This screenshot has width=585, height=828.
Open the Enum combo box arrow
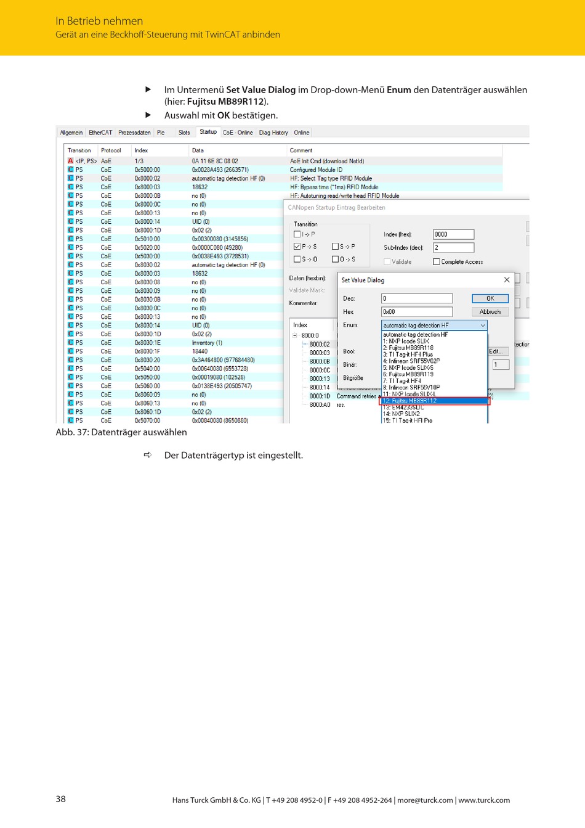tap(483, 325)
